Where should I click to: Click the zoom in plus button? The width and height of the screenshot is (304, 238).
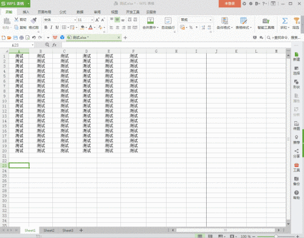pos(297,236)
